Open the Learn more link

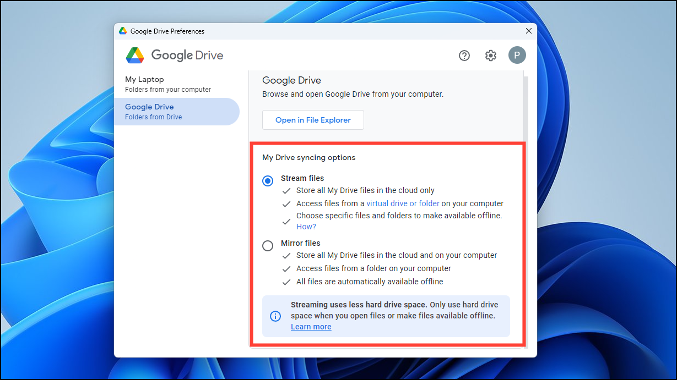[x=311, y=326]
